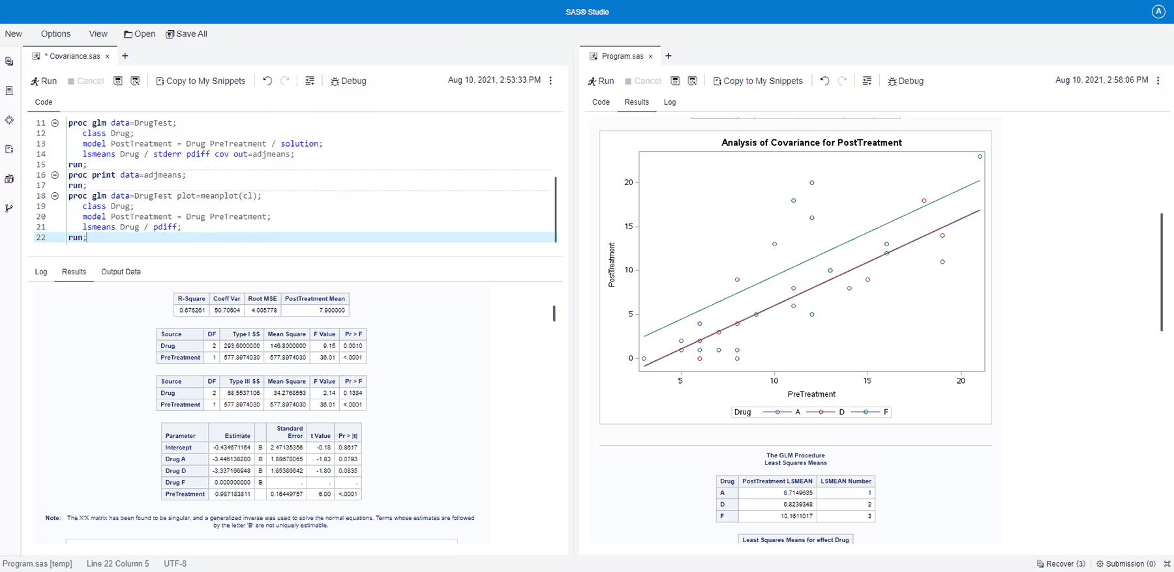The height and width of the screenshot is (572, 1174).
Task: Click Save As icon in Program.sas toolbar
Action: tap(693, 81)
